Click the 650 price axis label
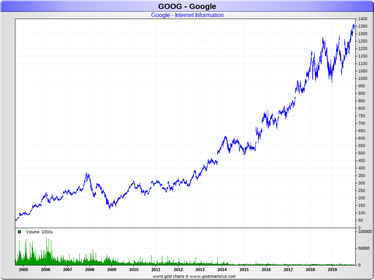Viewport: 374px width, 280px height. tap(362, 131)
